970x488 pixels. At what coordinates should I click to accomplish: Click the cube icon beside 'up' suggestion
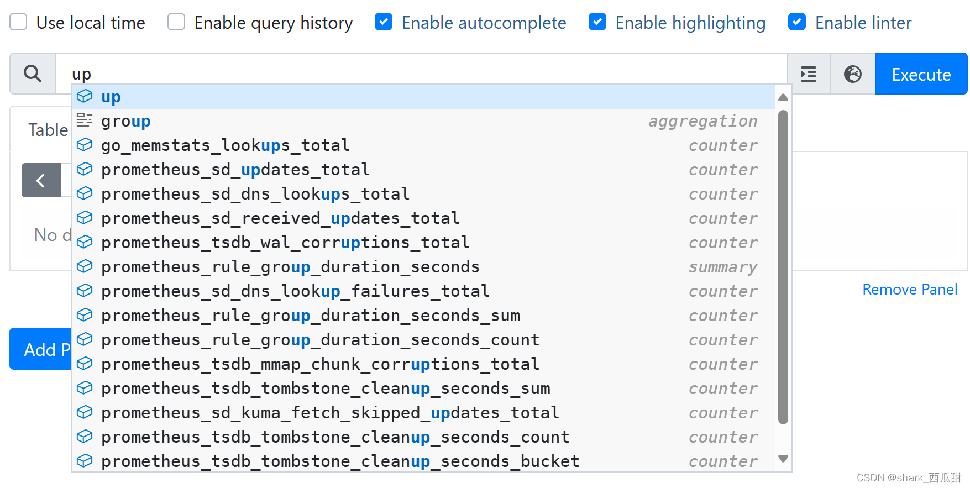(85, 96)
